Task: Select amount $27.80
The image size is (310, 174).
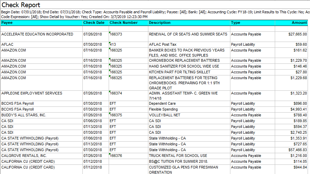Action: [x=301, y=72]
